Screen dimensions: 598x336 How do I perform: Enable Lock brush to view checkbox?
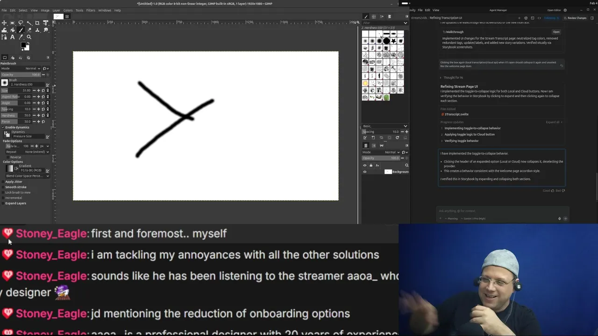(3, 192)
